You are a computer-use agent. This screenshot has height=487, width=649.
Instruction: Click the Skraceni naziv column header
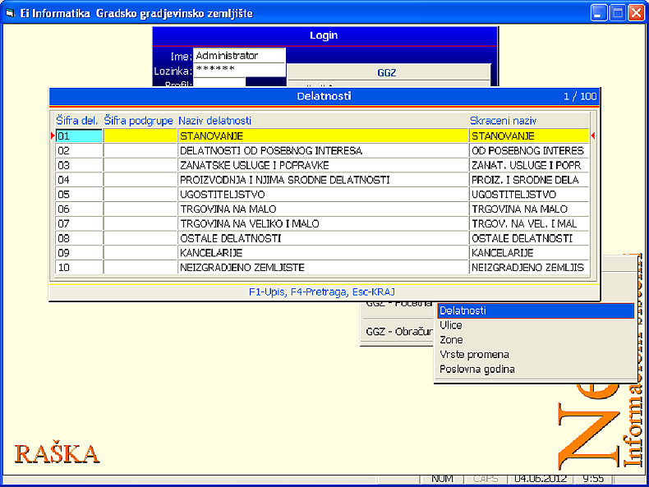503,121
